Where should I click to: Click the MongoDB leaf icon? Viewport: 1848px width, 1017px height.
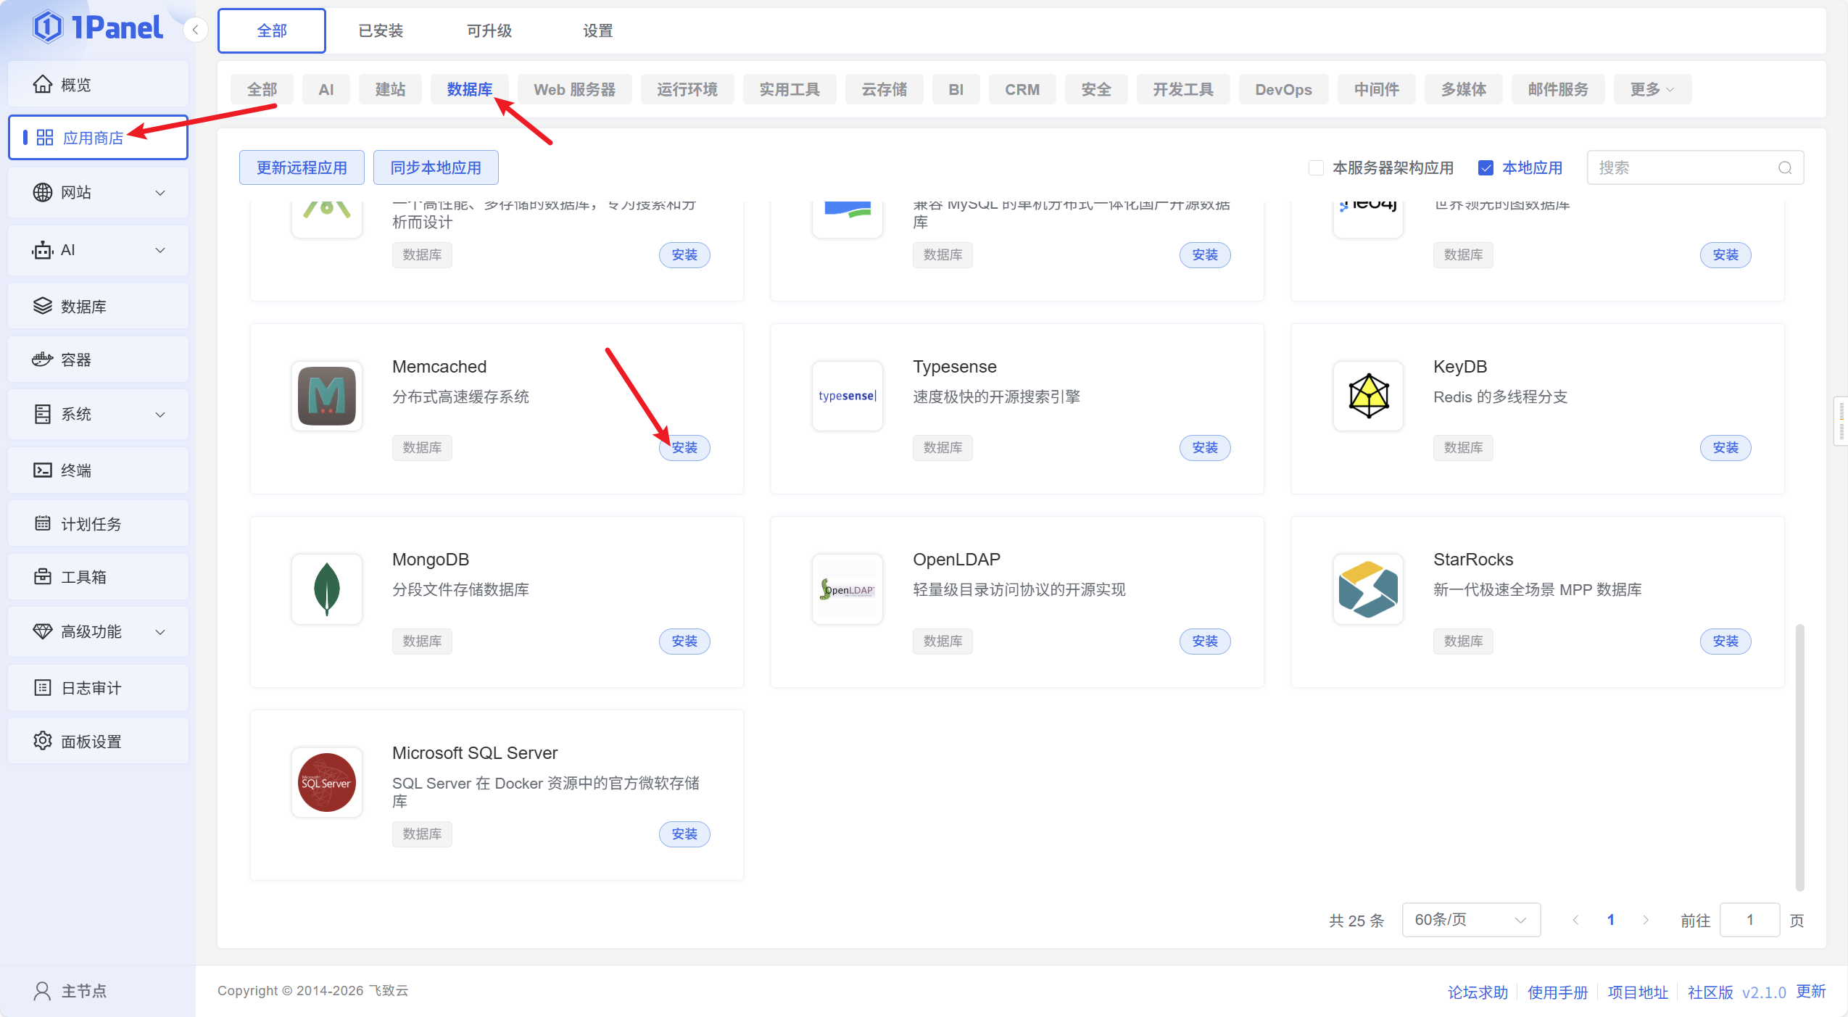[326, 589]
